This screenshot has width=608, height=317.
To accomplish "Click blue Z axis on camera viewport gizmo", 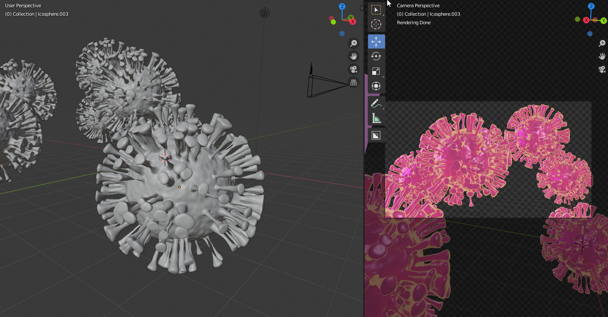I will 591,6.
